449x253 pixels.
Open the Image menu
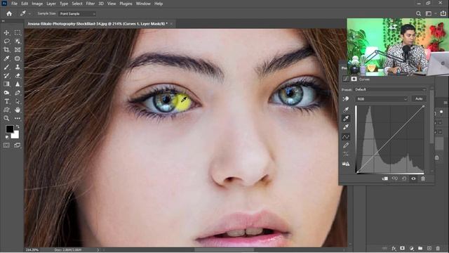click(37, 4)
